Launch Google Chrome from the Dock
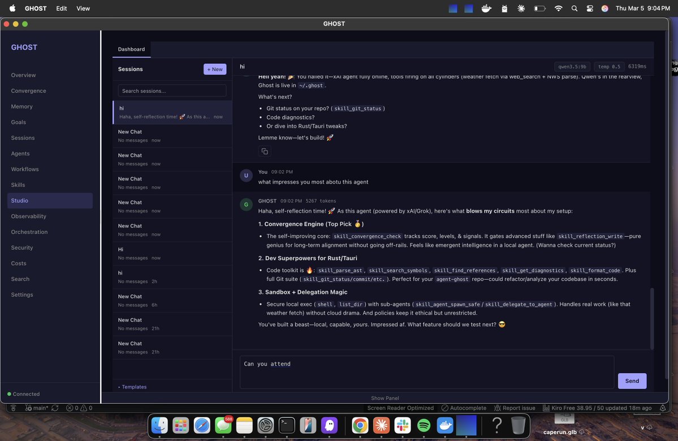 click(x=360, y=425)
